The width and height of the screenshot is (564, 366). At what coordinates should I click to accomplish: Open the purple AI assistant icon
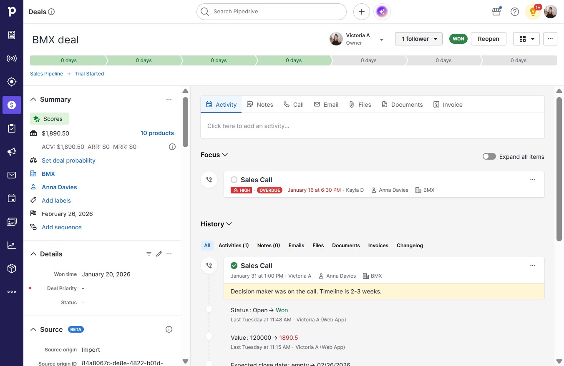[x=382, y=12]
